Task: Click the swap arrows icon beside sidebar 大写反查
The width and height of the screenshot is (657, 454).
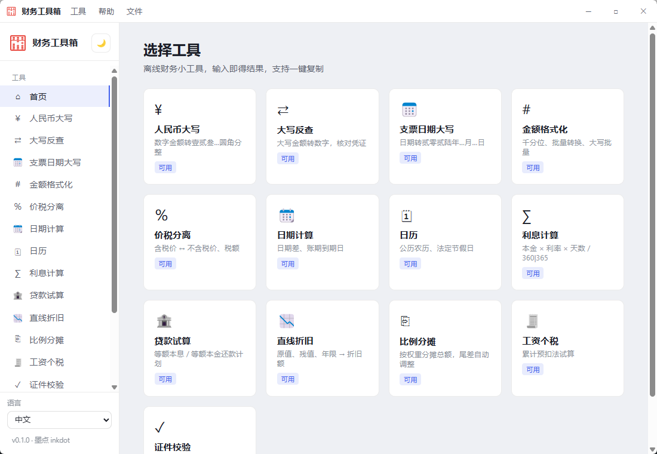Action: coord(17,140)
